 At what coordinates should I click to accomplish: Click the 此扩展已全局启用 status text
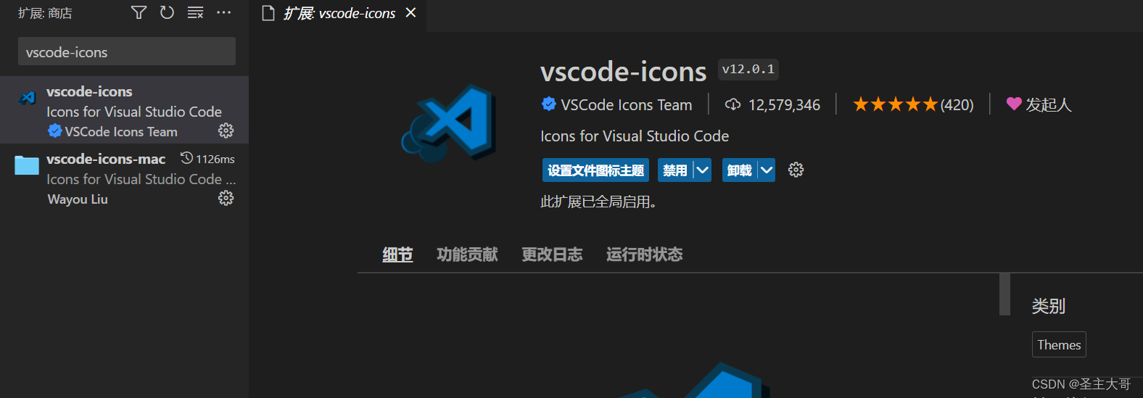pos(598,202)
